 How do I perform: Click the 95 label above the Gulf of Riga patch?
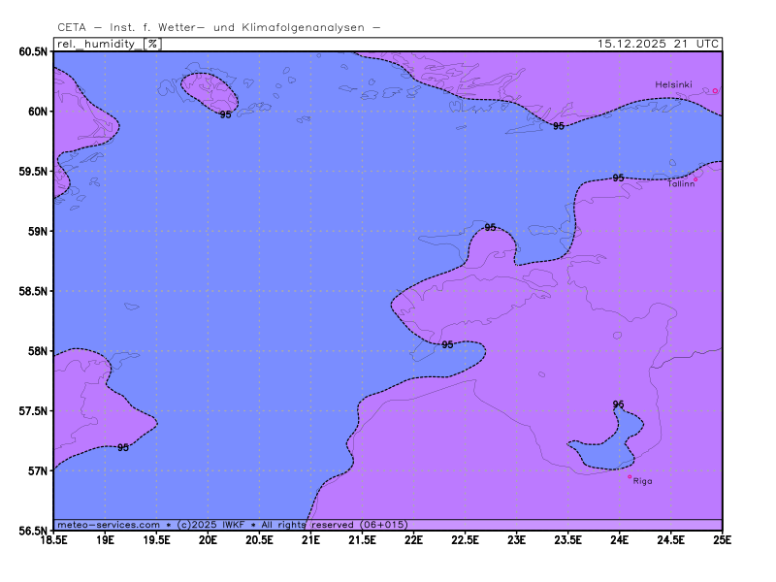coord(618,404)
